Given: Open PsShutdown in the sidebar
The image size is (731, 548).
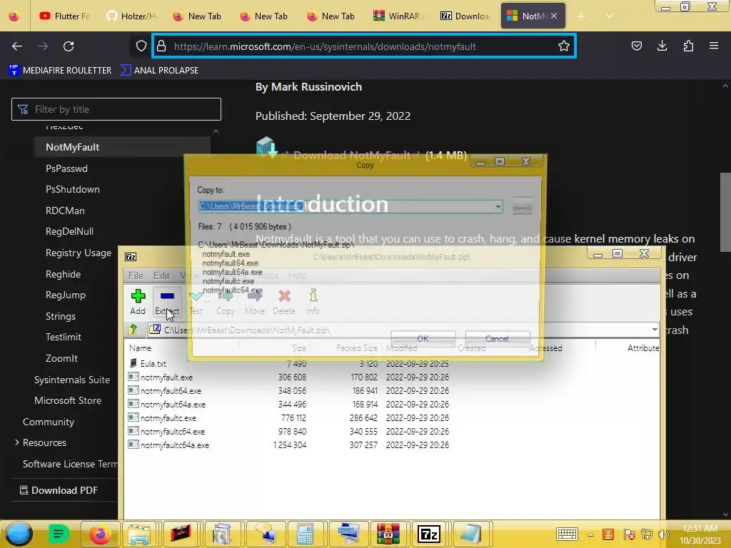Looking at the screenshot, I should [73, 189].
